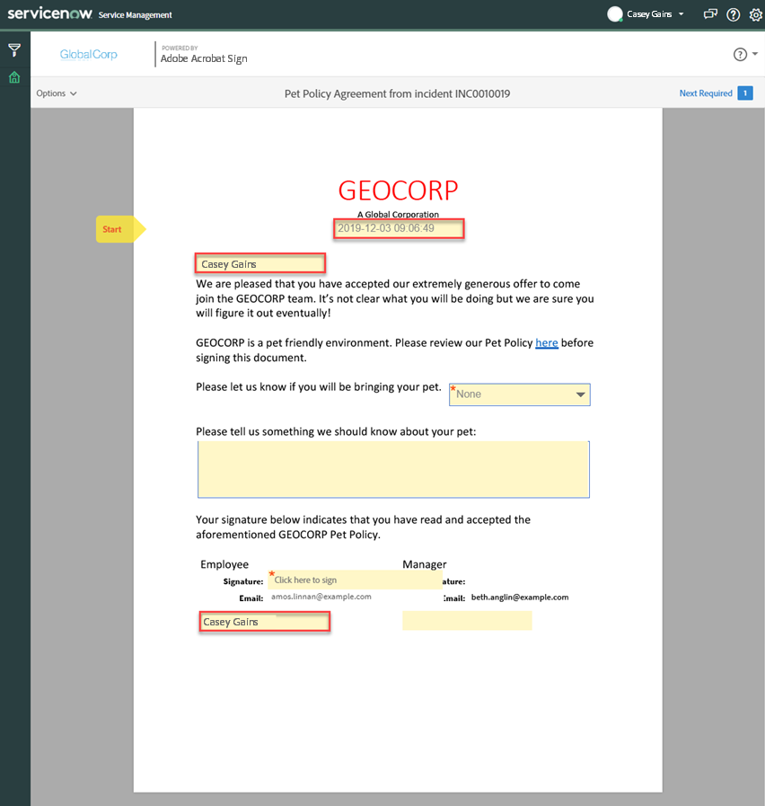Click the empty manager name field
This screenshot has height=806, width=765.
pyautogui.click(x=467, y=620)
